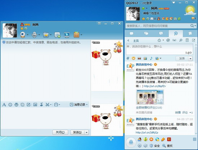The image size is (198, 150).
Task: Create discussion group chat icon
Action: (57, 35)
